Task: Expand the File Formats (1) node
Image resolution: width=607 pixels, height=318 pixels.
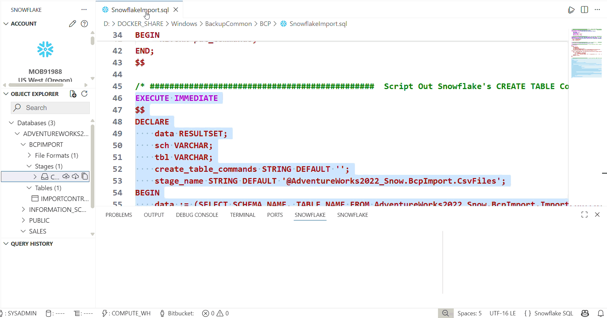Action: pos(29,155)
